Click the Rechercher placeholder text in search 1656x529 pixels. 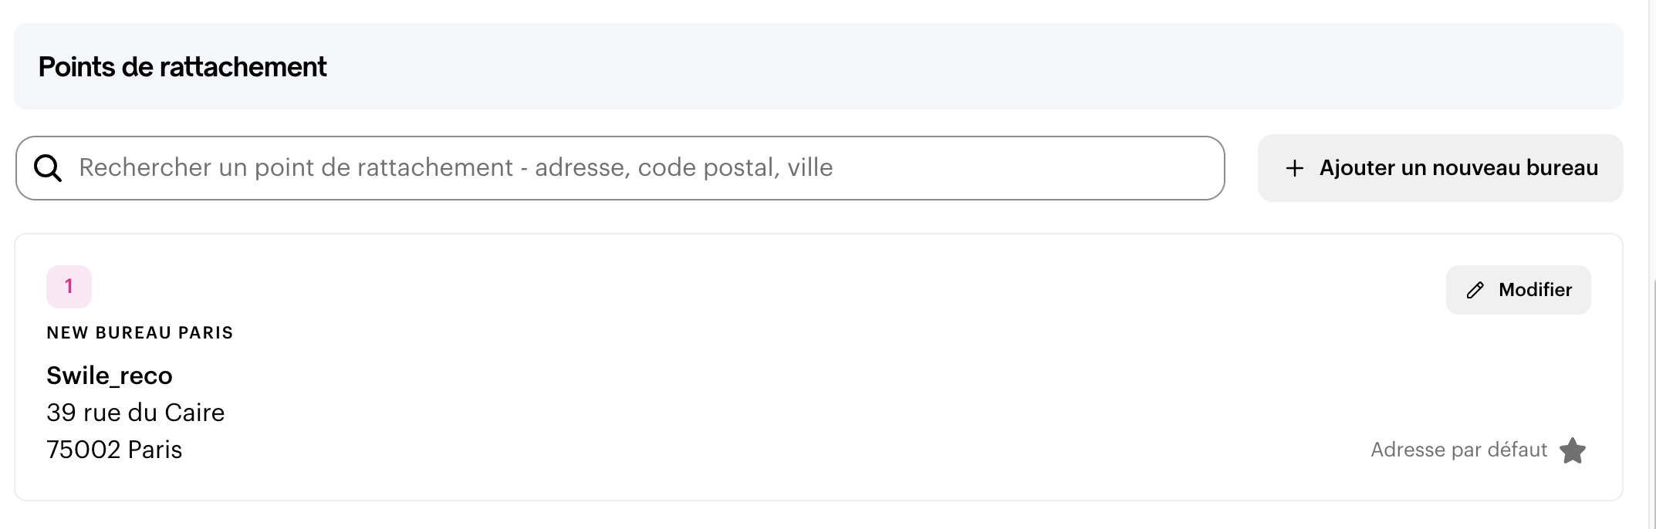456,168
